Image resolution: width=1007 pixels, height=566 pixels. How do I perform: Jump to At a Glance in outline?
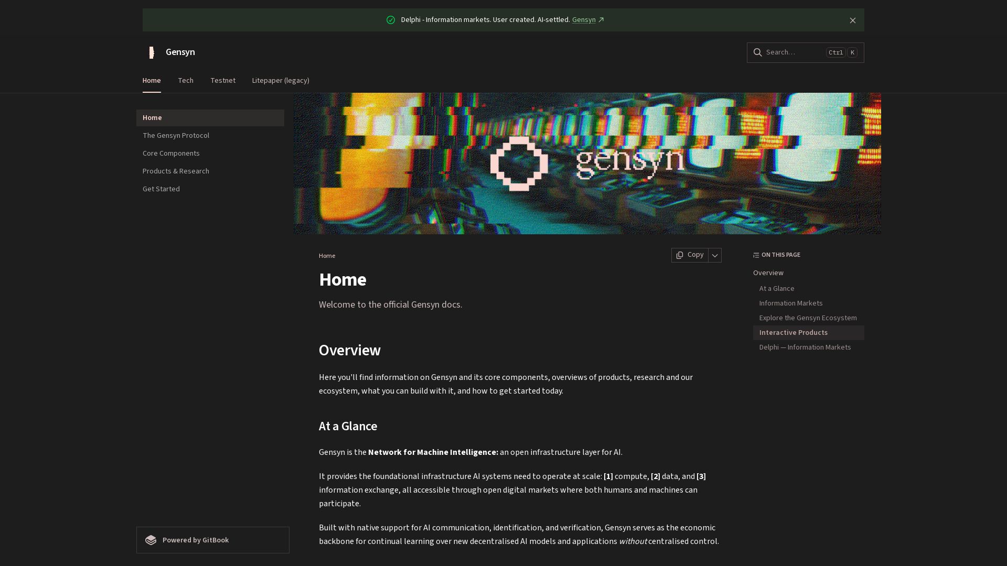coord(777,289)
